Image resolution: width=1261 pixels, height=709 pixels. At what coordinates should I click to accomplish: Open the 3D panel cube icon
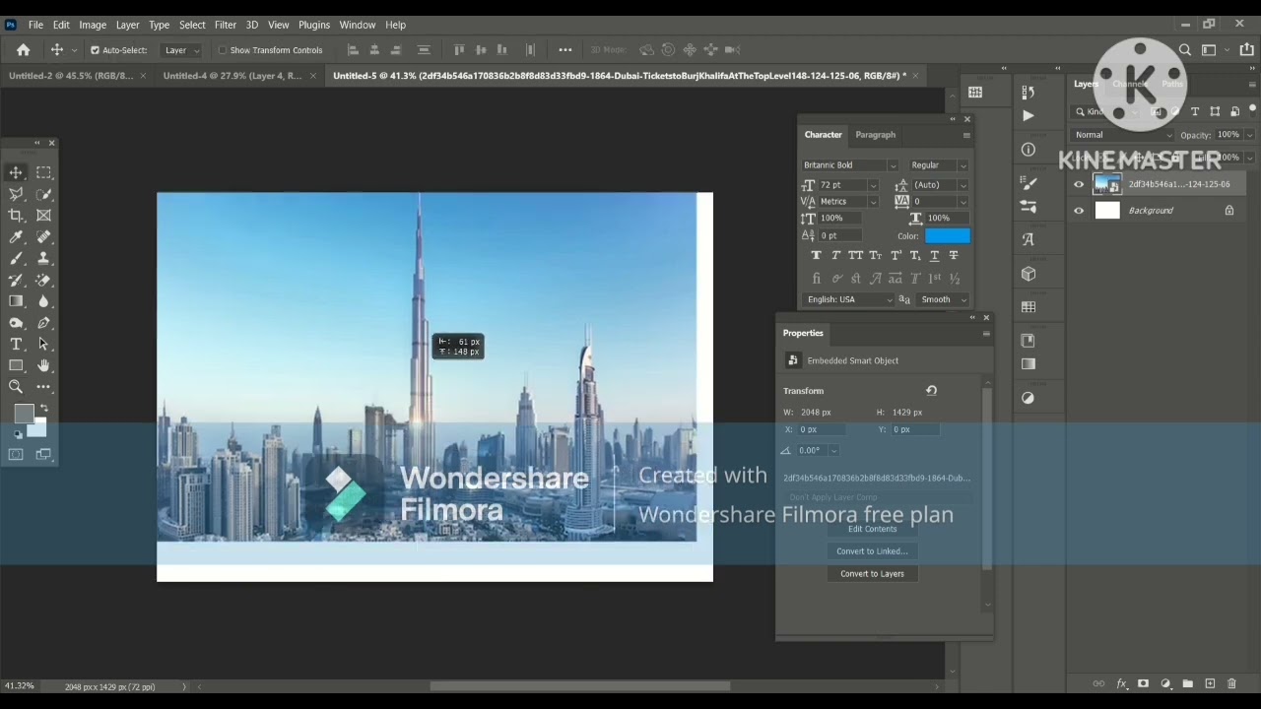click(x=1029, y=274)
